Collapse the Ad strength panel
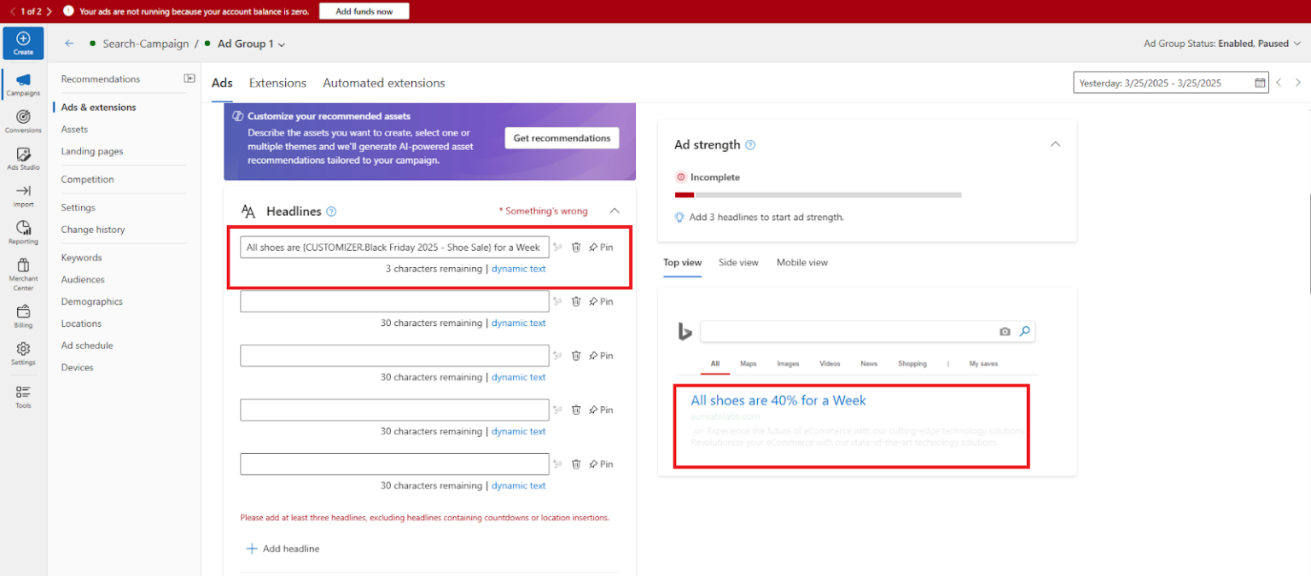 pos(1056,144)
